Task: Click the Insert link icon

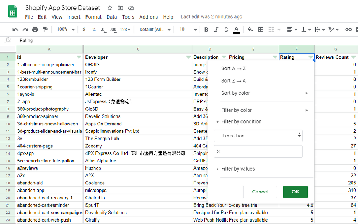Action: pyautogui.click(x=348, y=30)
